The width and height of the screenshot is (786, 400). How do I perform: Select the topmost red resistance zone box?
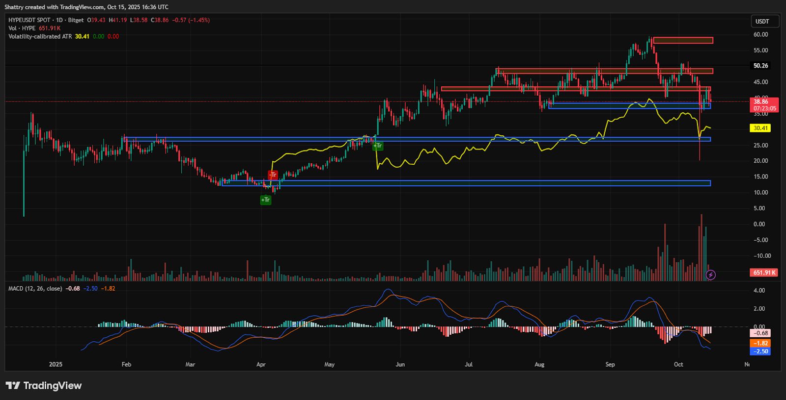click(683, 40)
